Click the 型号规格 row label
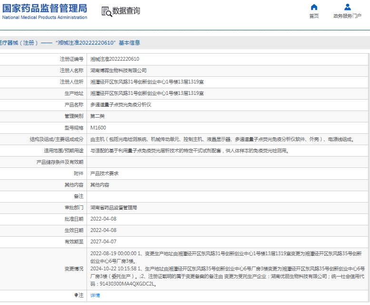The image size is (370, 305). (74, 128)
